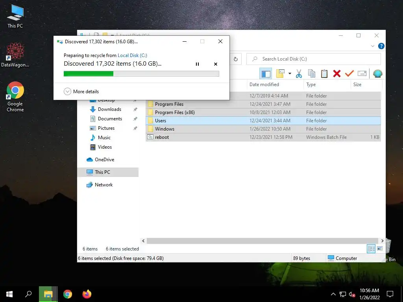The width and height of the screenshot is (403, 302).
Task: Toggle the navigation pane toolbar button
Action: coord(266,74)
